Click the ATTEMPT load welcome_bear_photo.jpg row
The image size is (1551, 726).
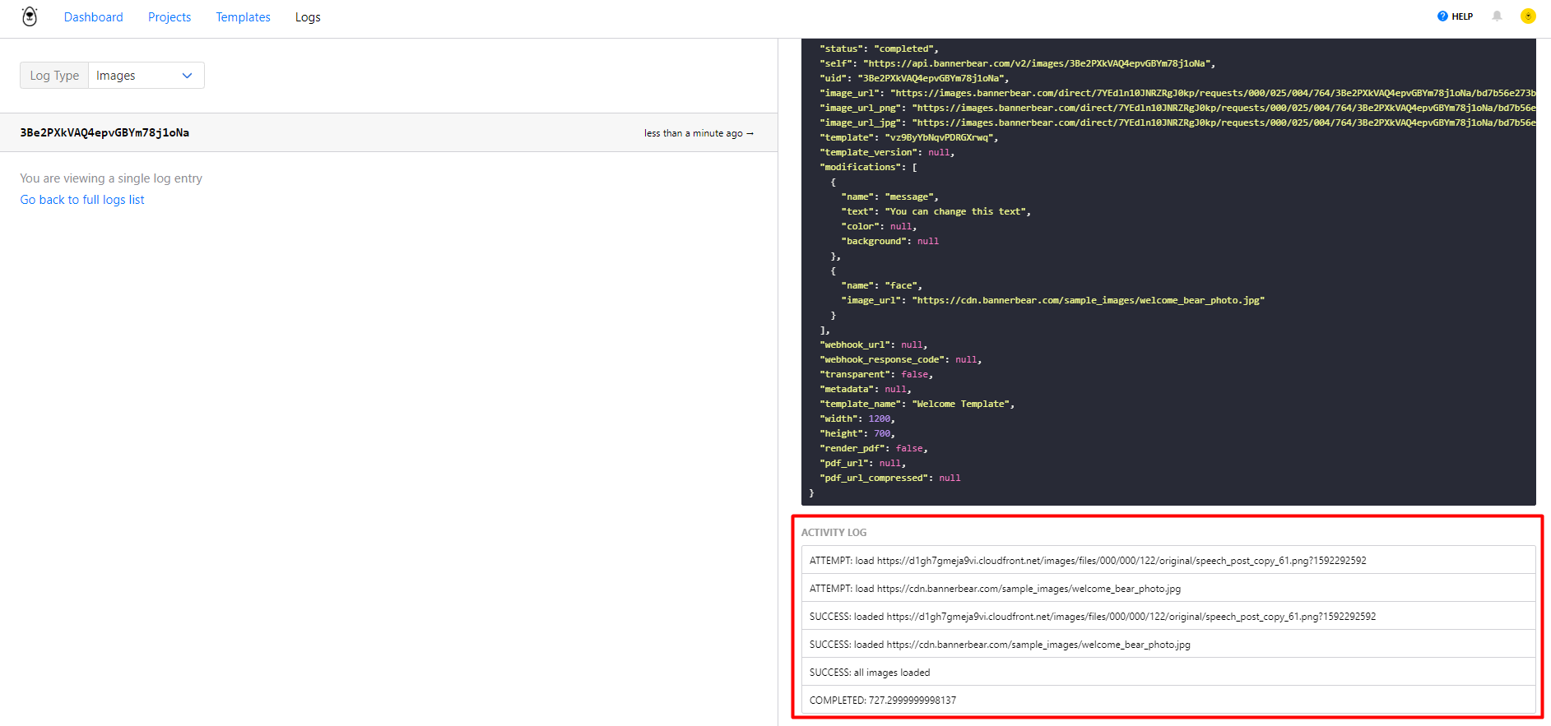pyautogui.click(x=995, y=589)
